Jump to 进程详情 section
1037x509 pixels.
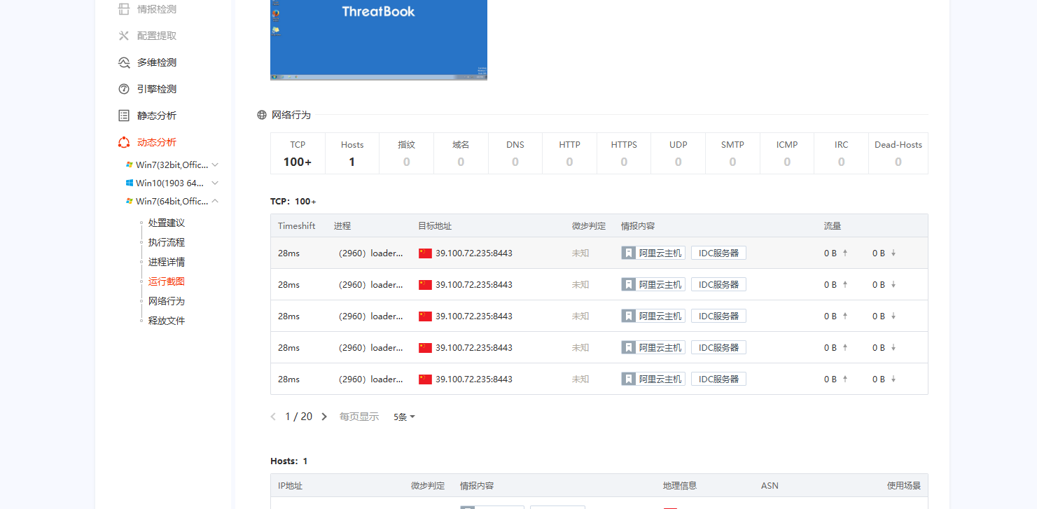167,262
